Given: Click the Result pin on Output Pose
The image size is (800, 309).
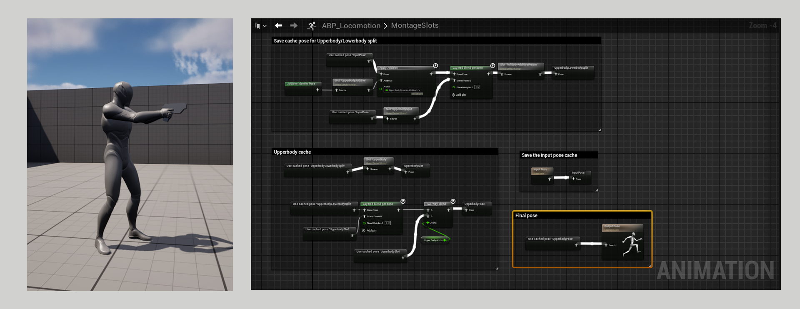Looking at the screenshot, I should pos(606,245).
